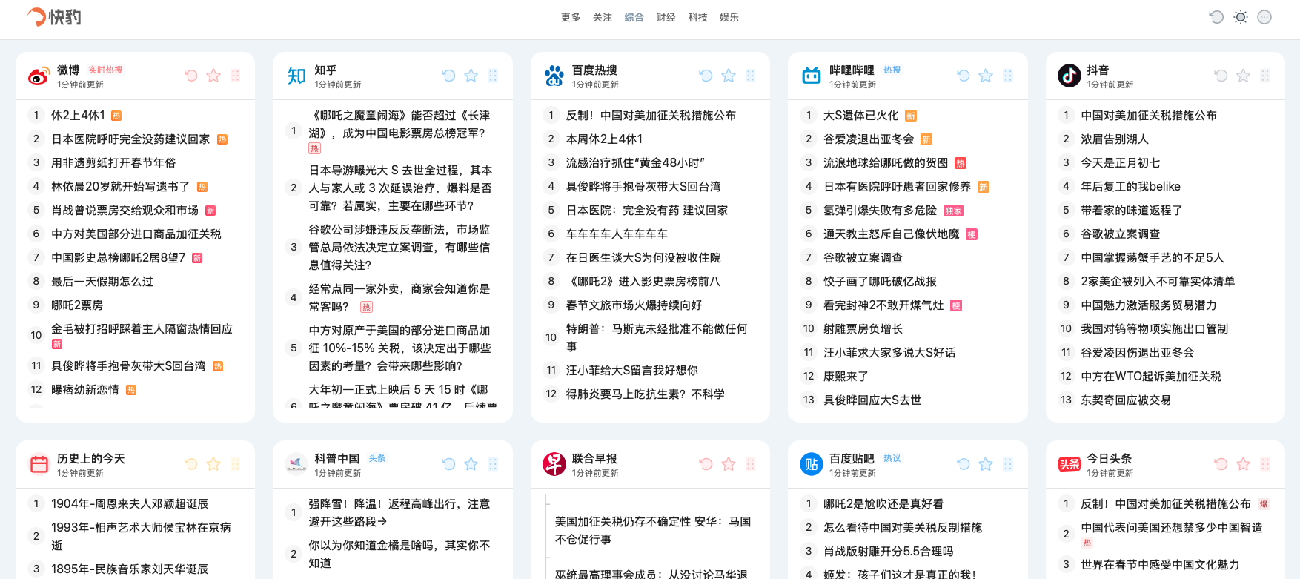Favorite the 哔哩哔哩 card
This screenshot has width=1300, height=579.
pyautogui.click(x=986, y=76)
